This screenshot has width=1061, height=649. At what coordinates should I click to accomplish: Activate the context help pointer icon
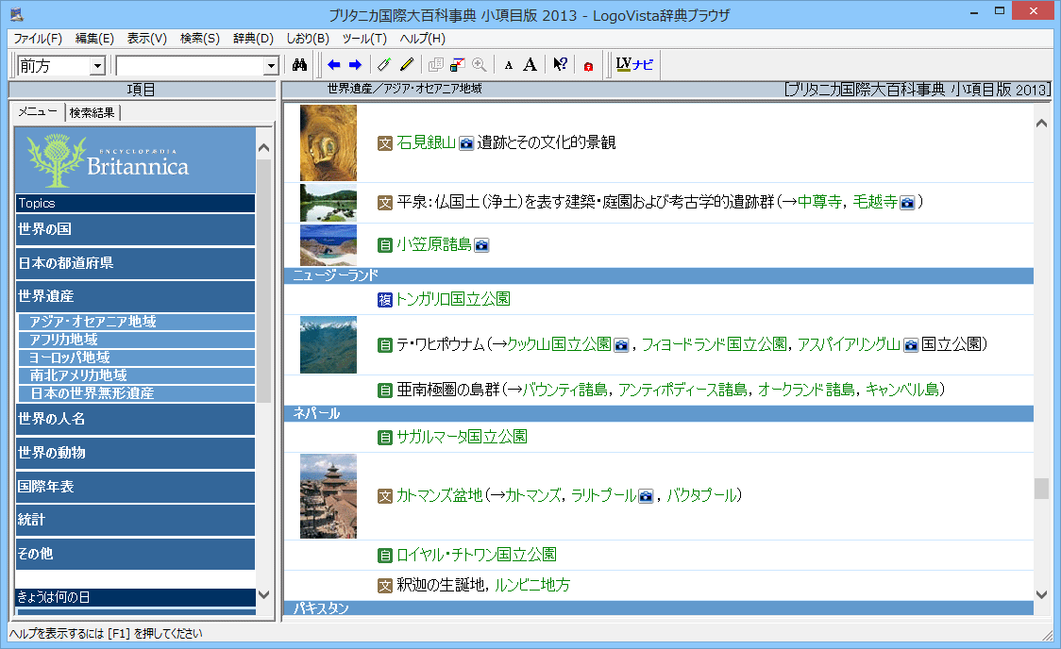560,65
